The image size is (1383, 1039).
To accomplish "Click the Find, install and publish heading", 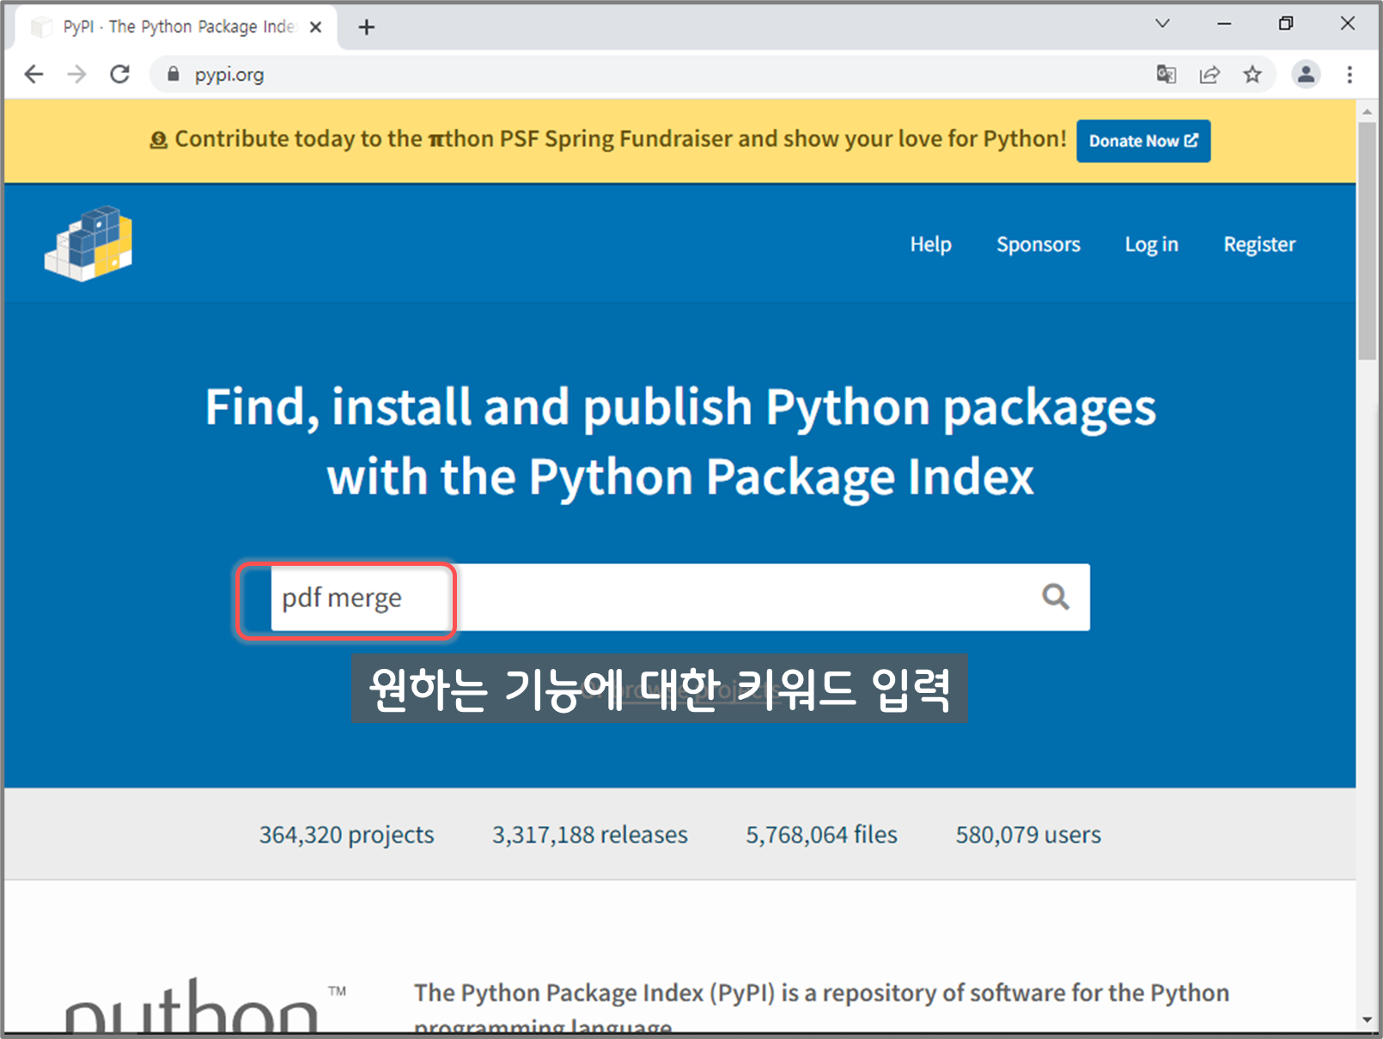I will 680,441.
